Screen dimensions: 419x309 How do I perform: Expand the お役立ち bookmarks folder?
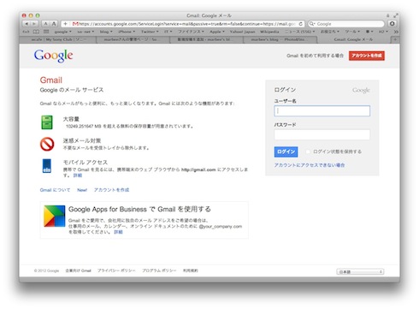(330, 32)
